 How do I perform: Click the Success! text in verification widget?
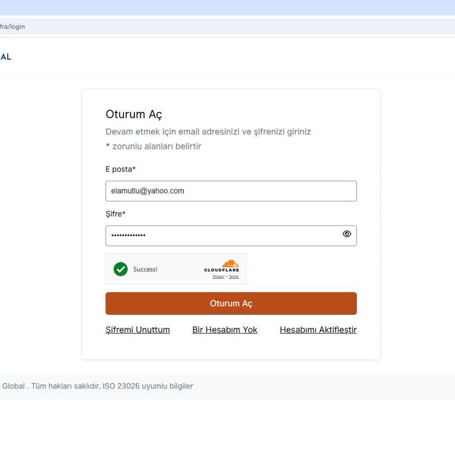click(145, 269)
